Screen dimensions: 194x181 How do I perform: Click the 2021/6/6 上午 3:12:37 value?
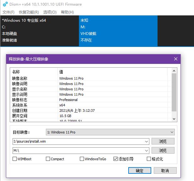tap(77, 110)
